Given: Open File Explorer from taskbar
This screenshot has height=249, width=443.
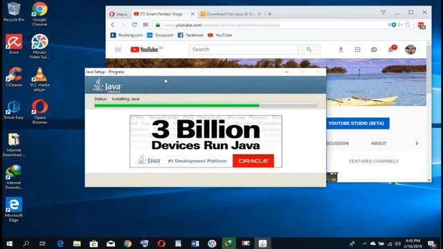Looking at the screenshot, I should pyautogui.click(x=77, y=243).
